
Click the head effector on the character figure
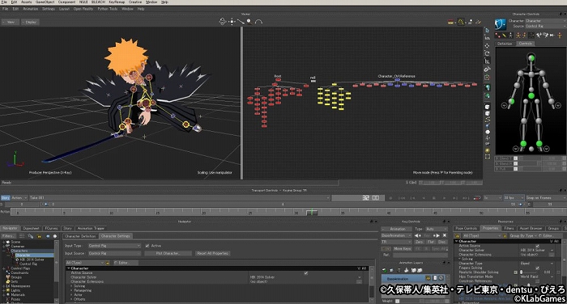(x=531, y=57)
